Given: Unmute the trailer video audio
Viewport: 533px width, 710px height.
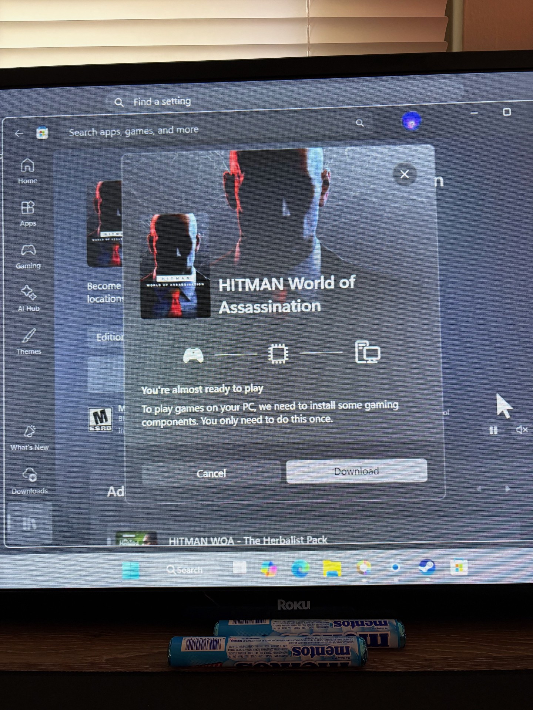Looking at the screenshot, I should [522, 430].
